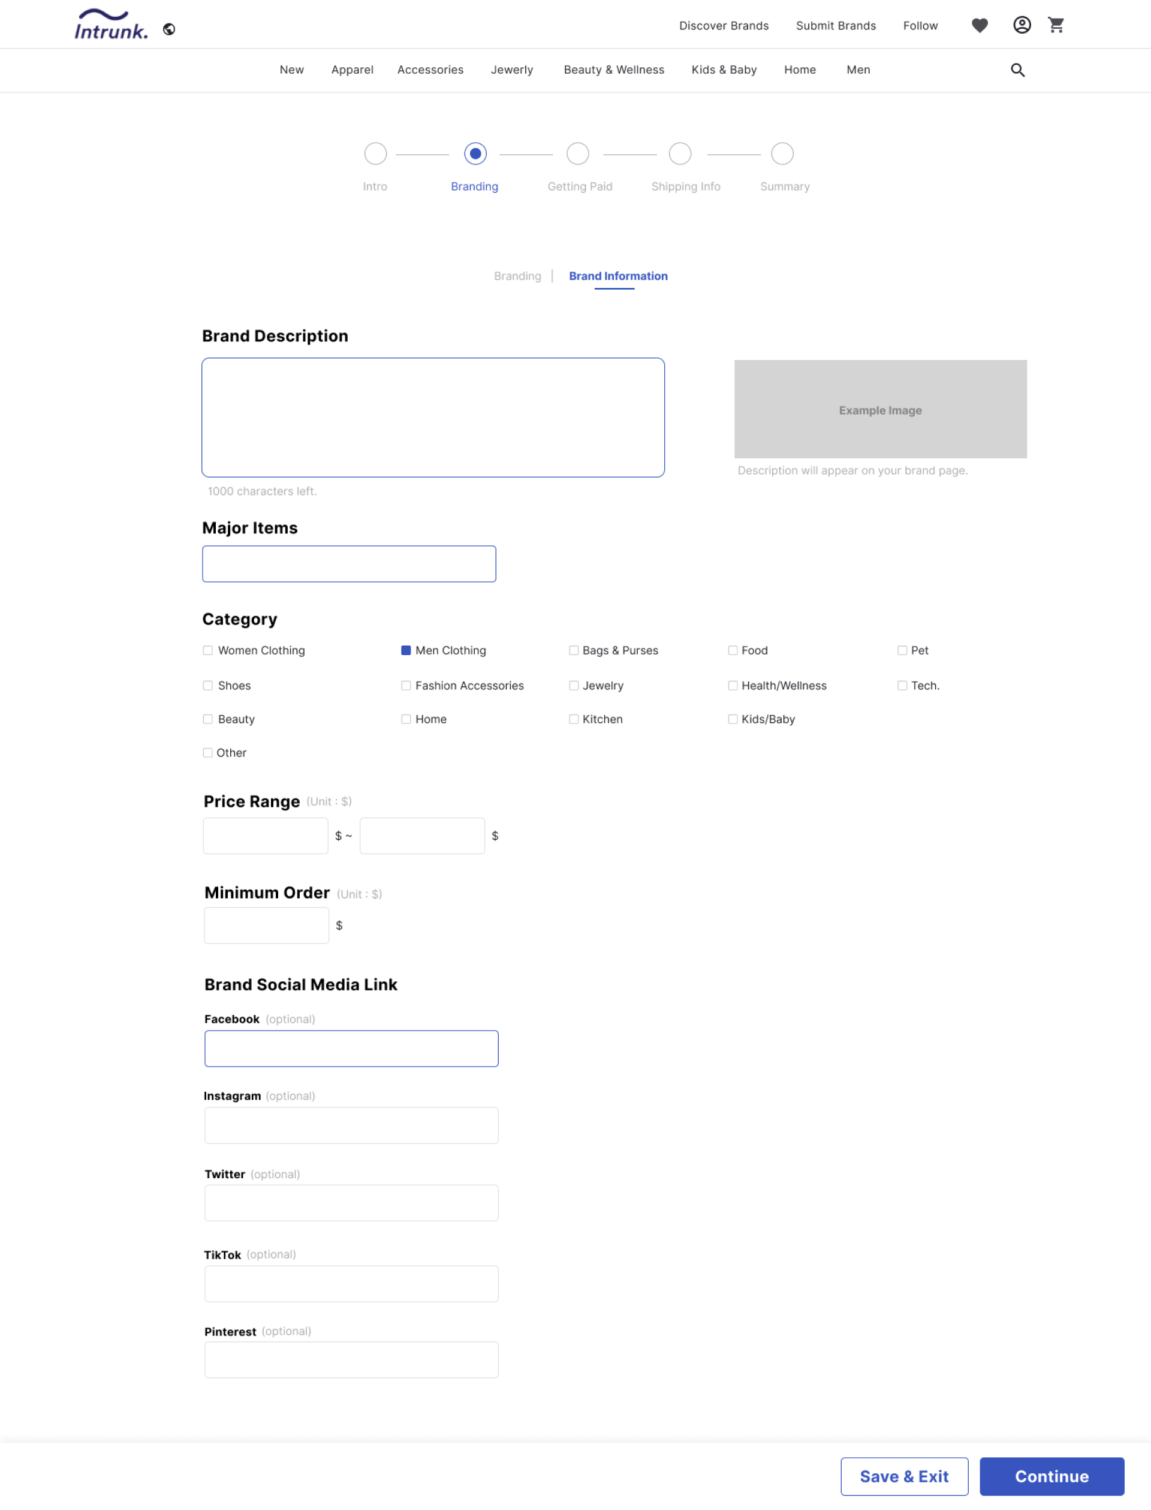Switch to the Branding sub-tab
This screenshot has height=1510, width=1151.
[517, 276]
